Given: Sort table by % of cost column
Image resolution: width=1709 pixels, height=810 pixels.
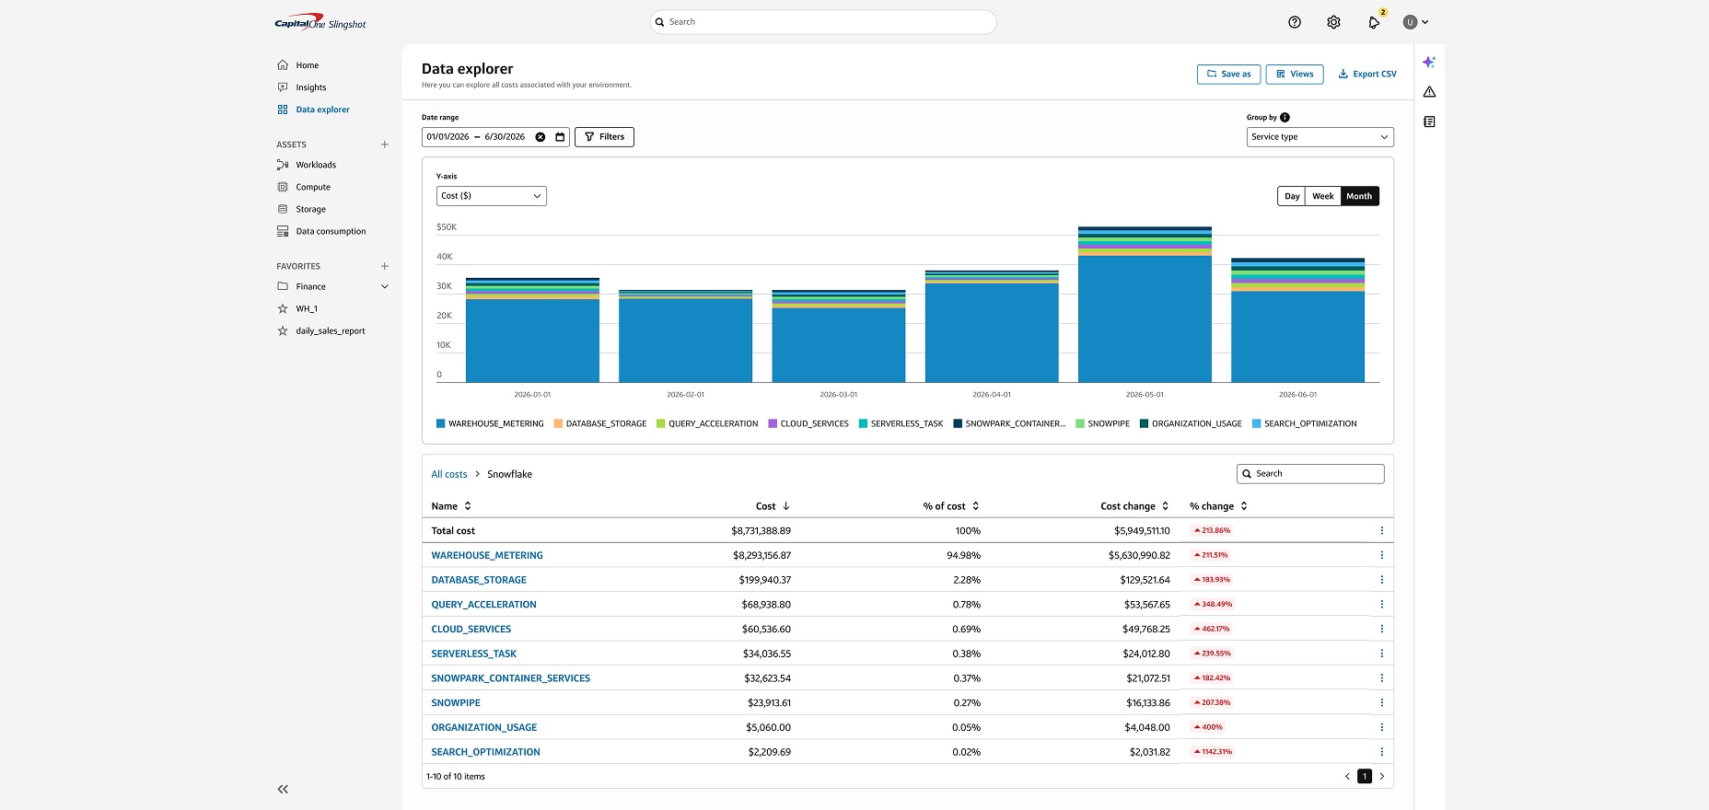Looking at the screenshot, I should click(951, 506).
